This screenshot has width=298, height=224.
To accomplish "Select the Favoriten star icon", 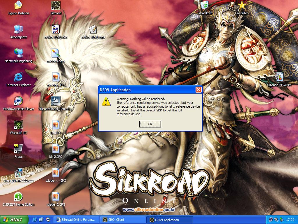I will coord(242,6).
